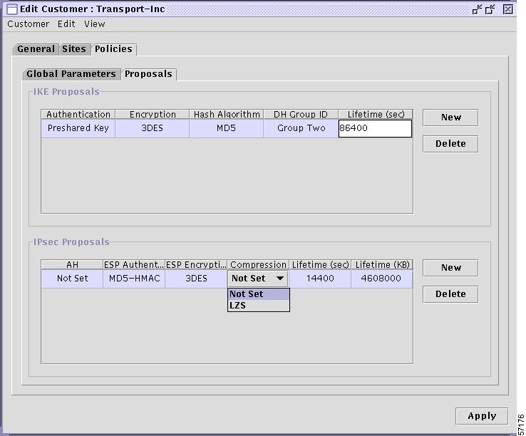Viewport: 526px width, 436px height.
Task: Click the ESP Encrypti... column header
Action: click(196, 264)
